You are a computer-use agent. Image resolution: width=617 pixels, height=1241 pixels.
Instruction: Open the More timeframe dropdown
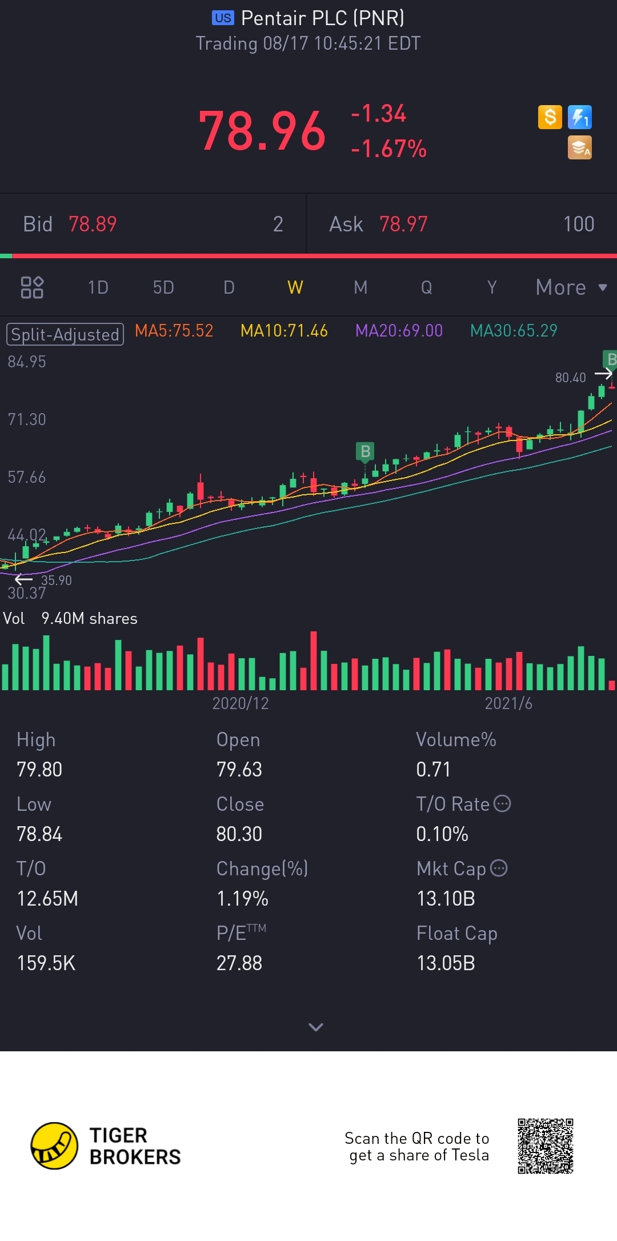coord(571,287)
